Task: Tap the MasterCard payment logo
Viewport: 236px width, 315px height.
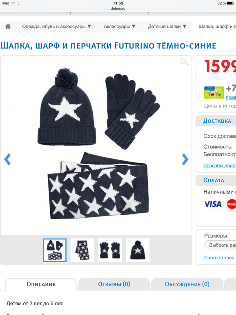Action: [x=232, y=204]
